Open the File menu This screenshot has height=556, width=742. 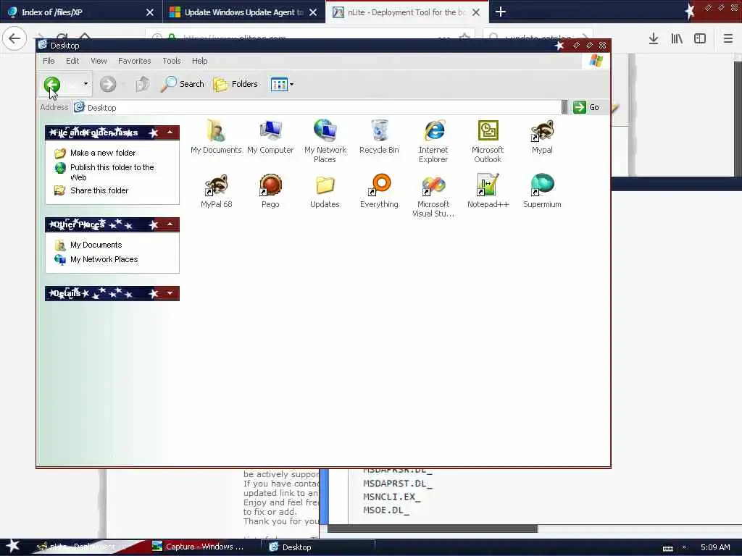point(49,61)
